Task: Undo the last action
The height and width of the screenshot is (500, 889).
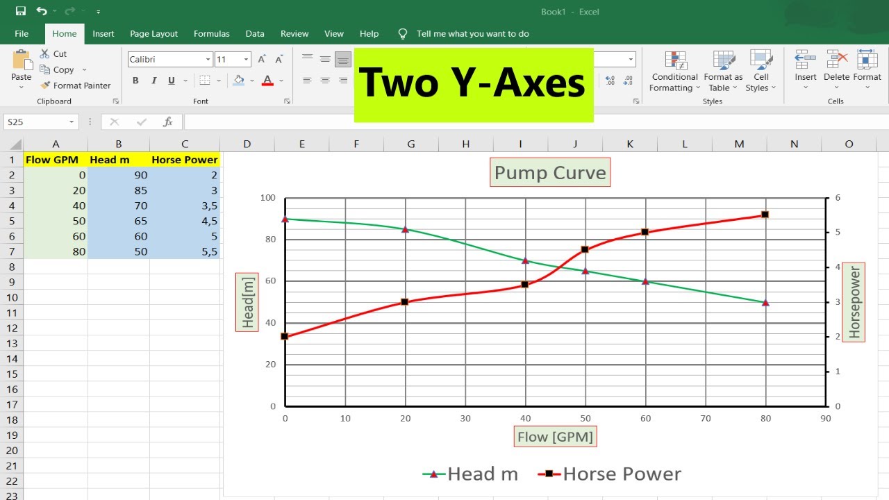Action: [42, 11]
